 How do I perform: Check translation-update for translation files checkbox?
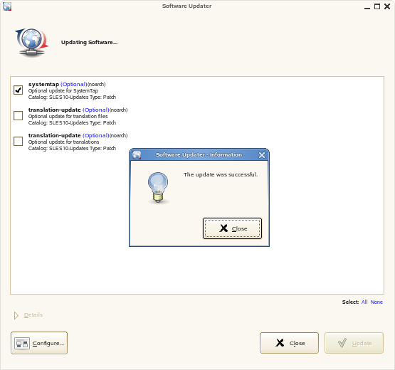pos(18,115)
